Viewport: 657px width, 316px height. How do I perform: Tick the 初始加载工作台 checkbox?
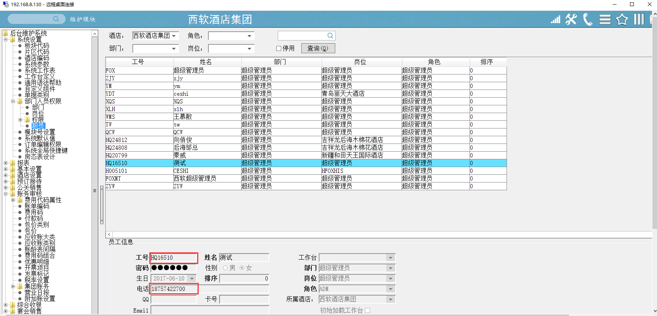(367, 310)
